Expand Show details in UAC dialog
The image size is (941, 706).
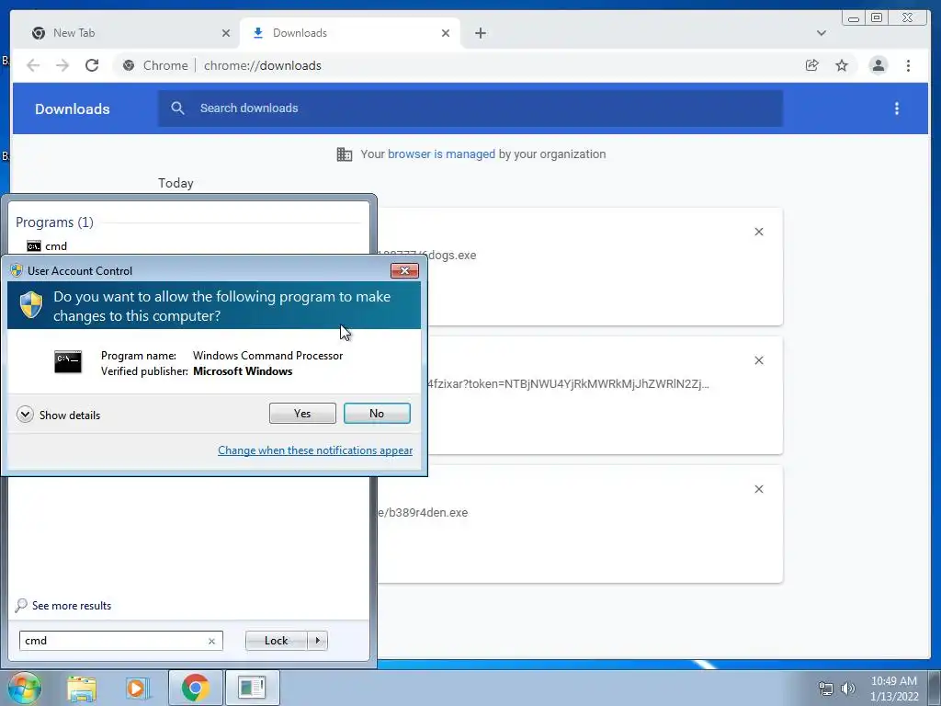coord(58,415)
